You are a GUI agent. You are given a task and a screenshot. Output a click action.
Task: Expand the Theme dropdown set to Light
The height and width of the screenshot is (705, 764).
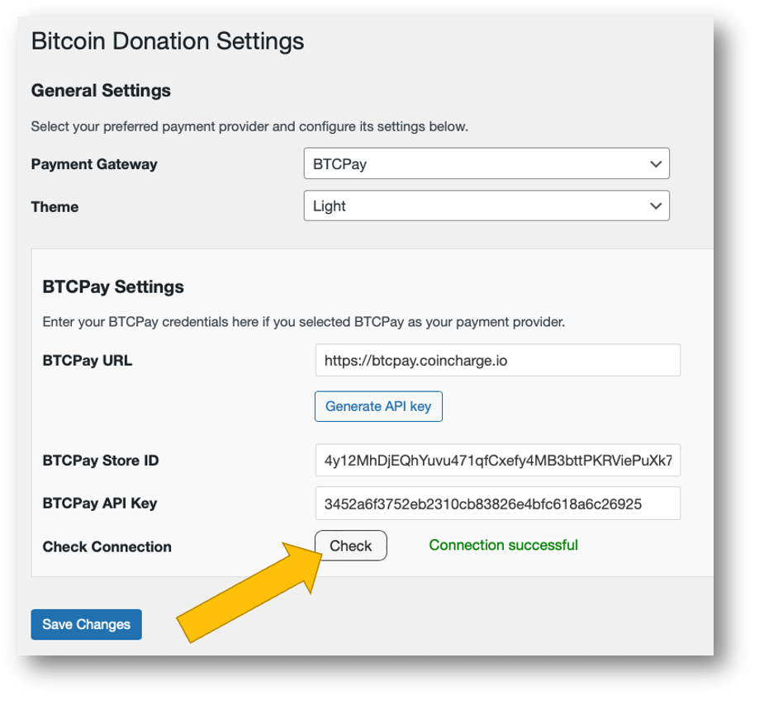click(486, 206)
